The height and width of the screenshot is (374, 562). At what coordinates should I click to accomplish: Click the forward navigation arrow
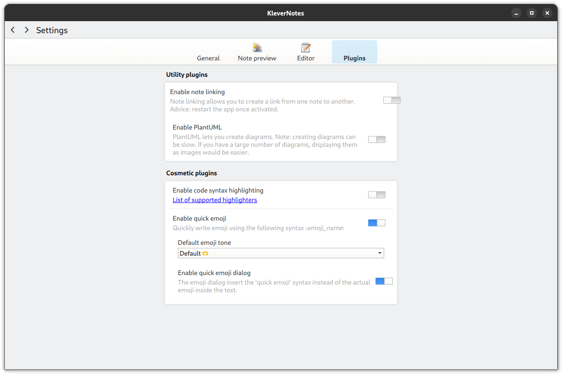tap(27, 30)
